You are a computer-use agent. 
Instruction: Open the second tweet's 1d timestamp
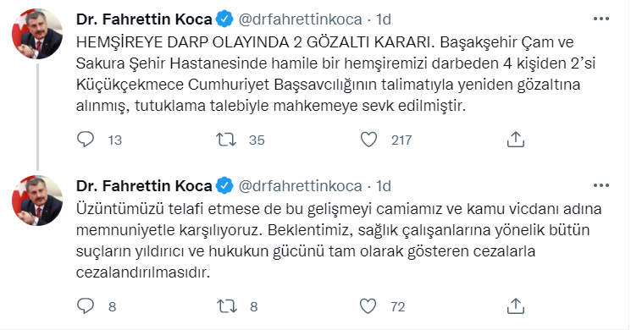click(x=384, y=185)
